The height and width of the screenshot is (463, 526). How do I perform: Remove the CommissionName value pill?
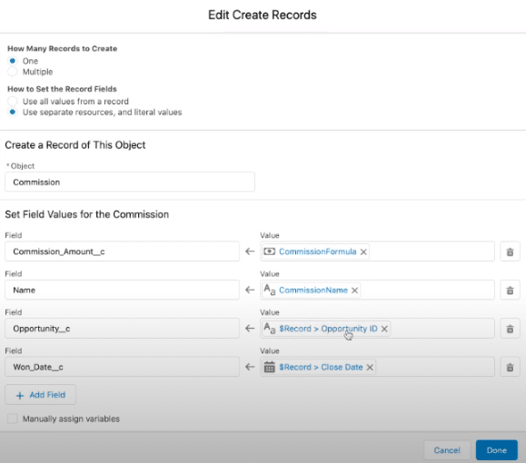(354, 291)
